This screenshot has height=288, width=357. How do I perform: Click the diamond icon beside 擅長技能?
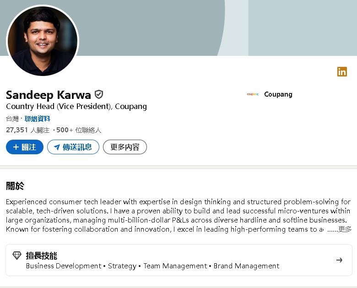(17, 255)
